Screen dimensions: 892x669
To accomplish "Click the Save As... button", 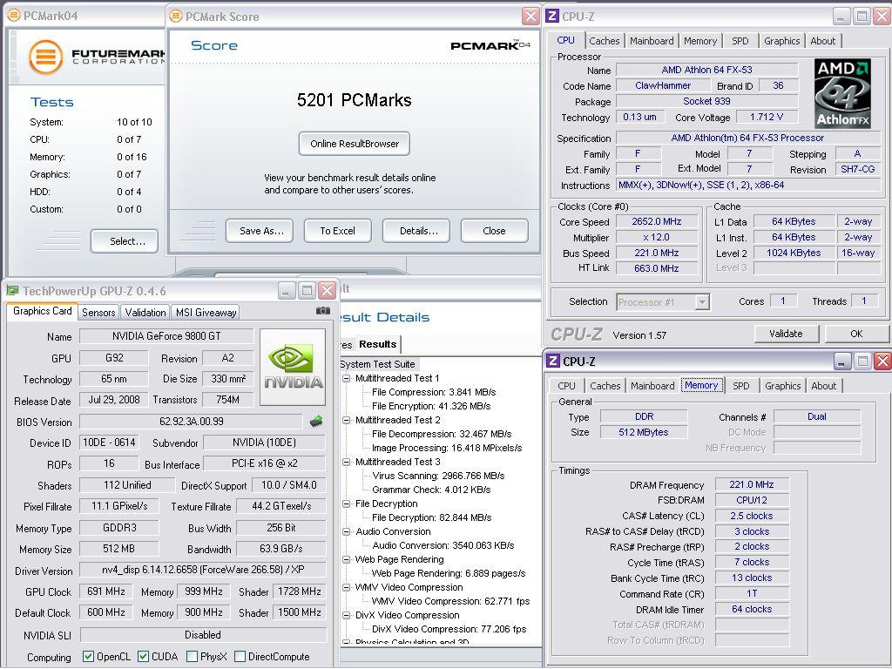I will pyautogui.click(x=260, y=231).
